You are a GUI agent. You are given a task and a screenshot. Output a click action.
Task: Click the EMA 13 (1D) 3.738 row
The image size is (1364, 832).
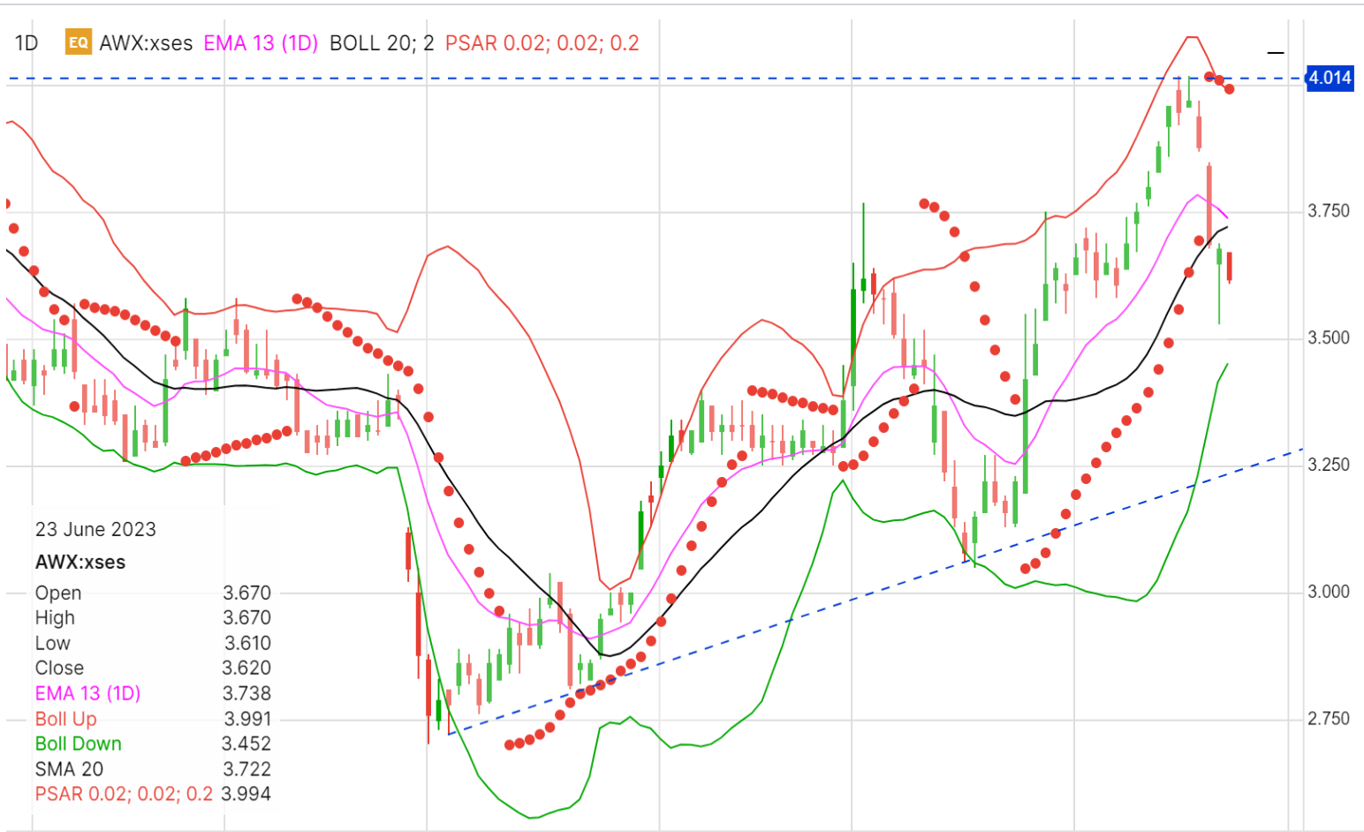[x=153, y=693]
